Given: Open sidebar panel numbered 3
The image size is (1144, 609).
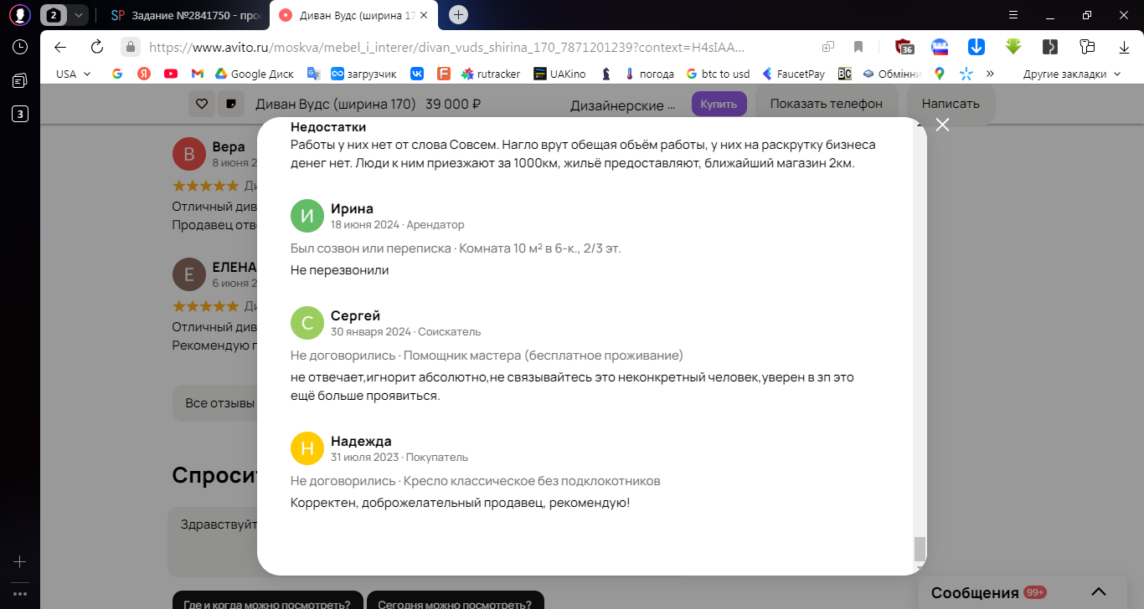Looking at the screenshot, I should pos(20,114).
